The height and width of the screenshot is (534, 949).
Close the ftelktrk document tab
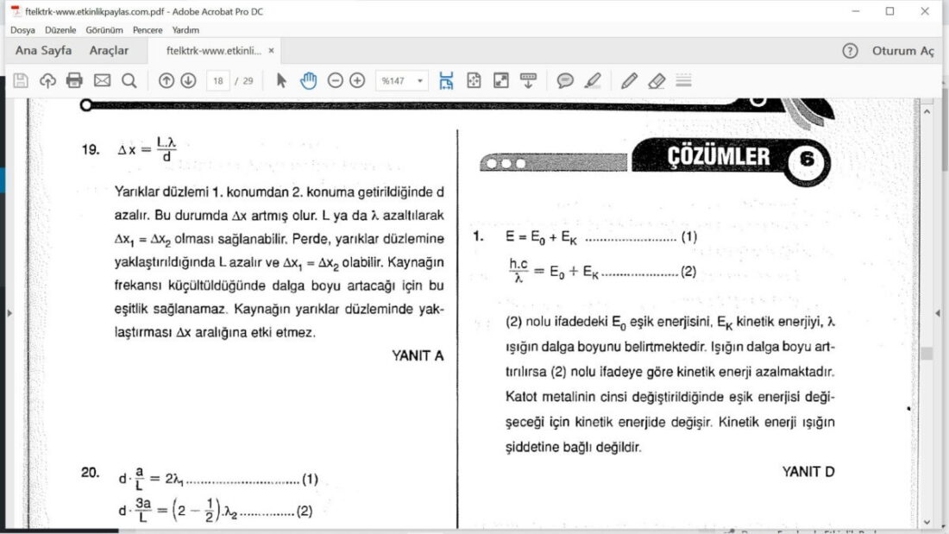(x=271, y=51)
